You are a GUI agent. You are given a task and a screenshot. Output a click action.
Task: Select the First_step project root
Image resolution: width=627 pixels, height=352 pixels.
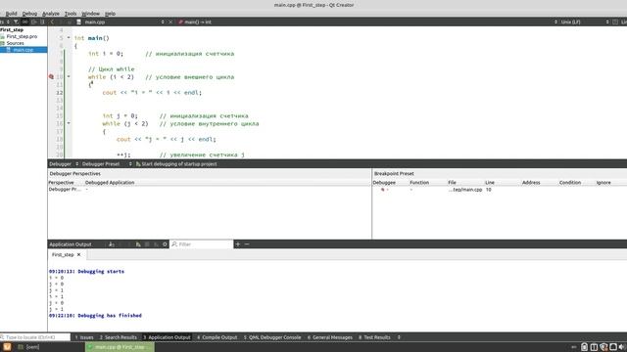[x=12, y=30]
